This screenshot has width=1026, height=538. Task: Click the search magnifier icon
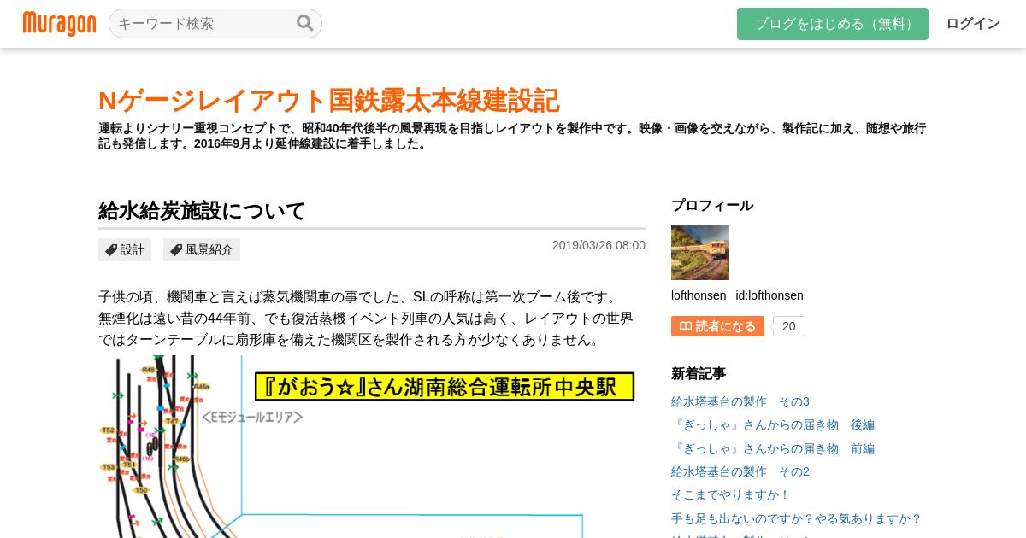click(304, 23)
